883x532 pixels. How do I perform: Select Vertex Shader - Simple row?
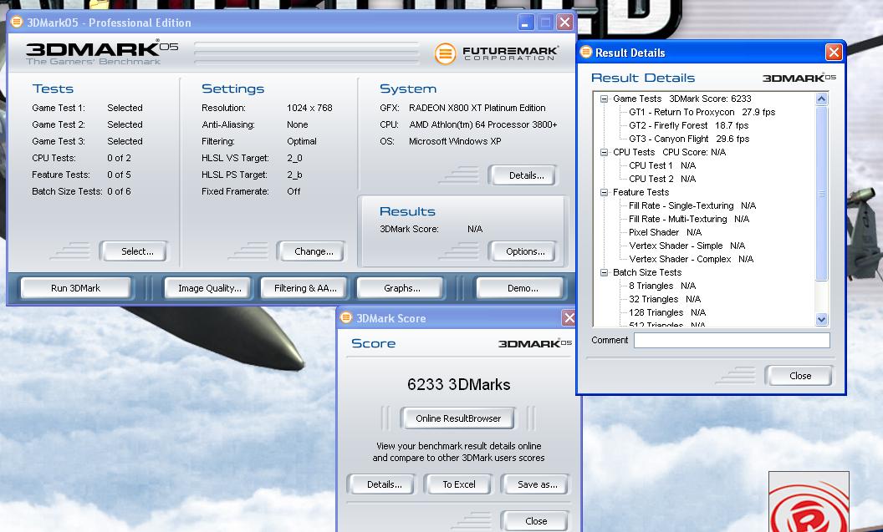click(x=686, y=246)
